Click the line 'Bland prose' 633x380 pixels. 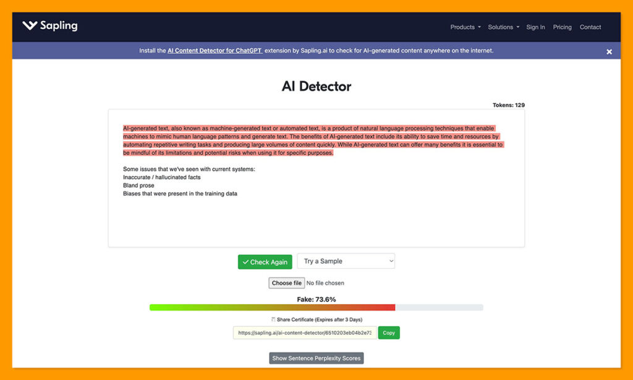[138, 185]
